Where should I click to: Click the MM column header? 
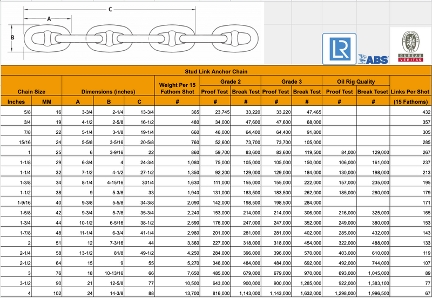click(x=46, y=101)
